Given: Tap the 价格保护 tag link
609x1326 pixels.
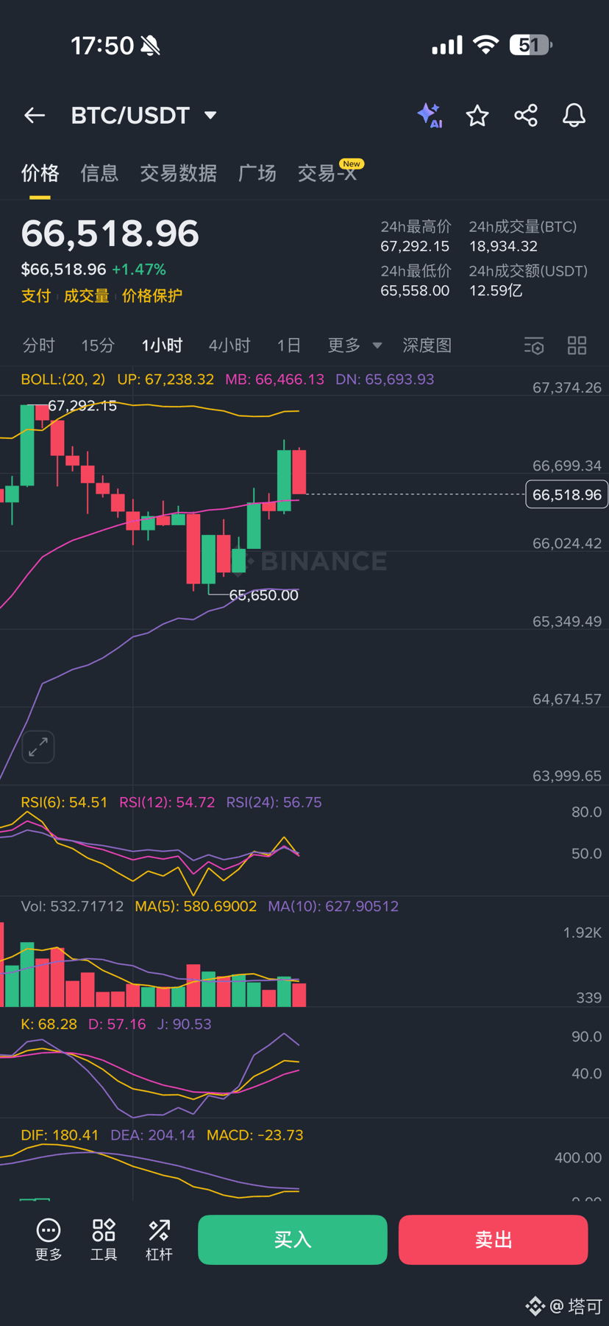Looking at the screenshot, I should click(x=152, y=296).
